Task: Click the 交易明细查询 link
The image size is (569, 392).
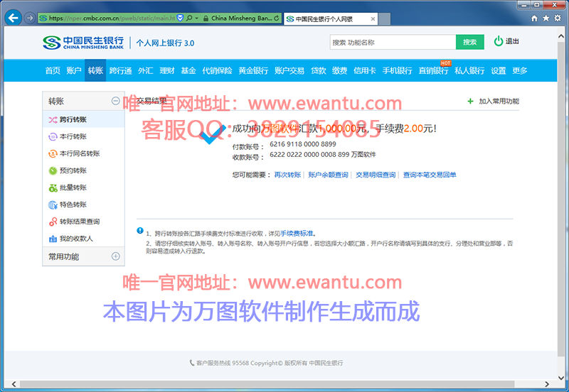Action: [x=376, y=175]
